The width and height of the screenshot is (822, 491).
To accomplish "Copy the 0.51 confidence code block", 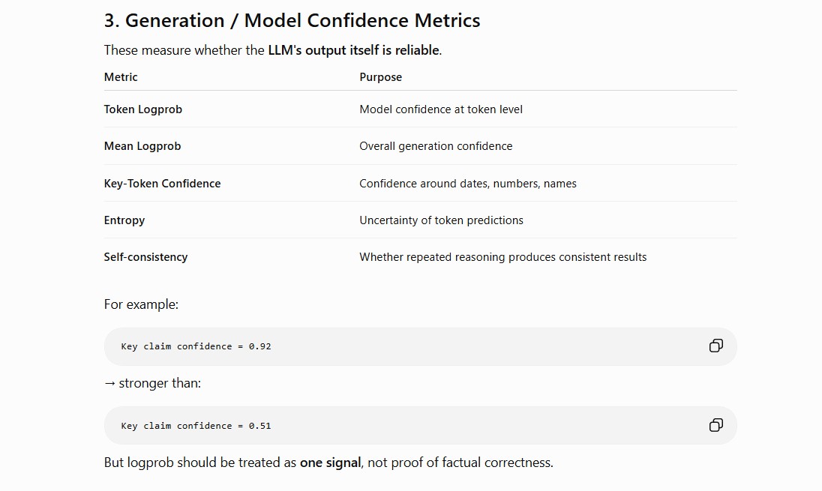I will (x=716, y=425).
